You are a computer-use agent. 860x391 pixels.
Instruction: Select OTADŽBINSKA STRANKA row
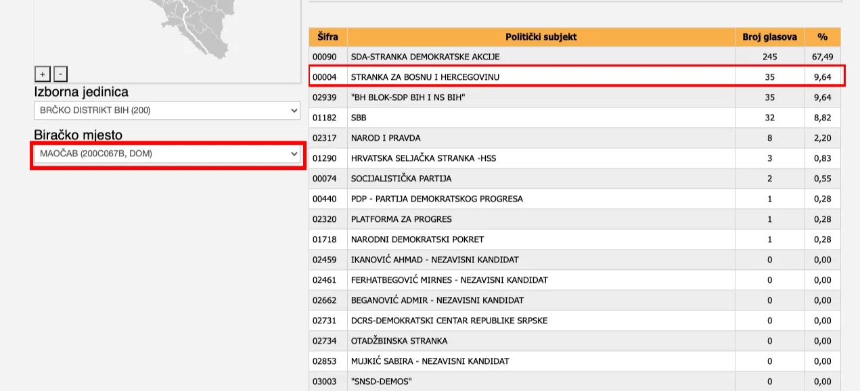coord(575,341)
